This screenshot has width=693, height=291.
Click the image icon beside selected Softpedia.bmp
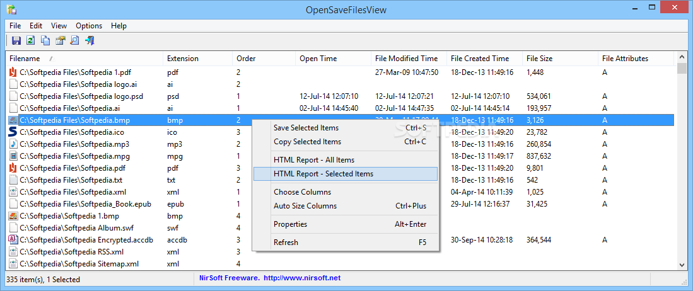13,120
